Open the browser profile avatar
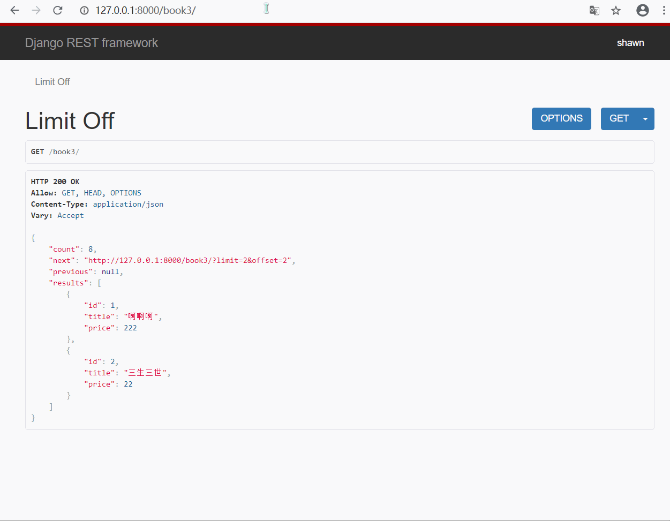The image size is (670, 521). 642,10
